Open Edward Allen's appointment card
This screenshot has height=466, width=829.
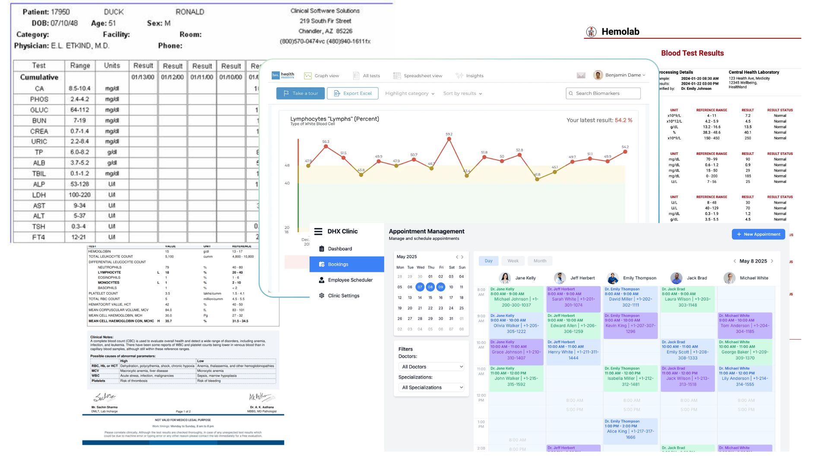573,326
